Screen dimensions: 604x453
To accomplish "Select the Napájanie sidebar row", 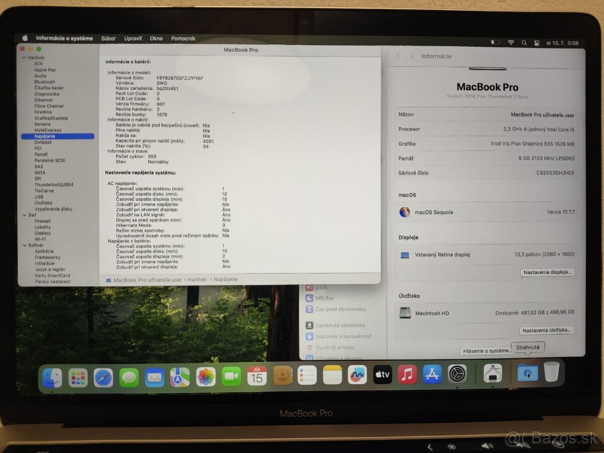I will [57, 136].
